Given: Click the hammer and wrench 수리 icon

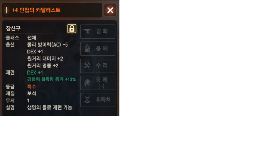Looking at the screenshot, I should (87, 65).
